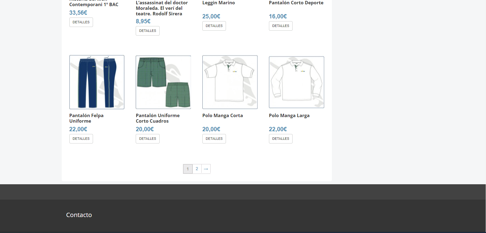Go to page 2 of products

[197, 169]
